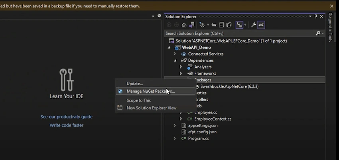This screenshot has height=160, width=339.
Task: Choose Manage NuGet Packages... from context menu
Action: click(x=156, y=91)
